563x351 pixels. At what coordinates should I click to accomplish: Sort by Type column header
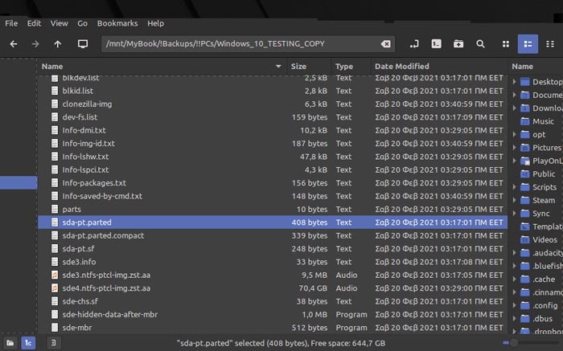coord(351,67)
